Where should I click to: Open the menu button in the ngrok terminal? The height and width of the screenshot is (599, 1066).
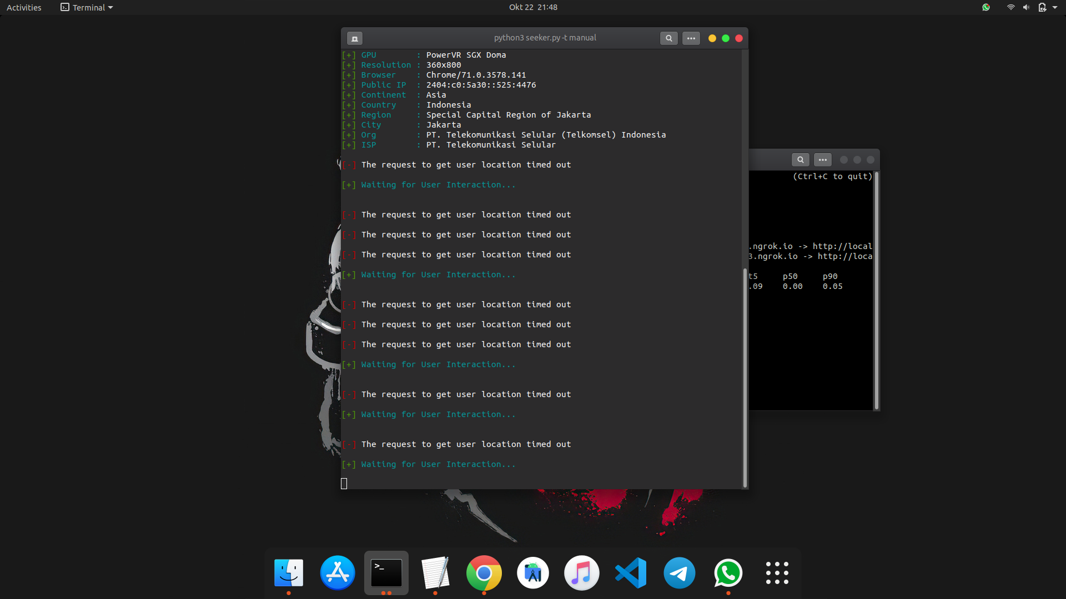click(x=823, y=160)
